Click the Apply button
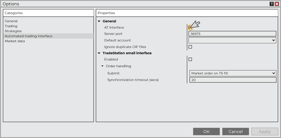This screenshot has height=138, width=281. (x=265, y=132)
